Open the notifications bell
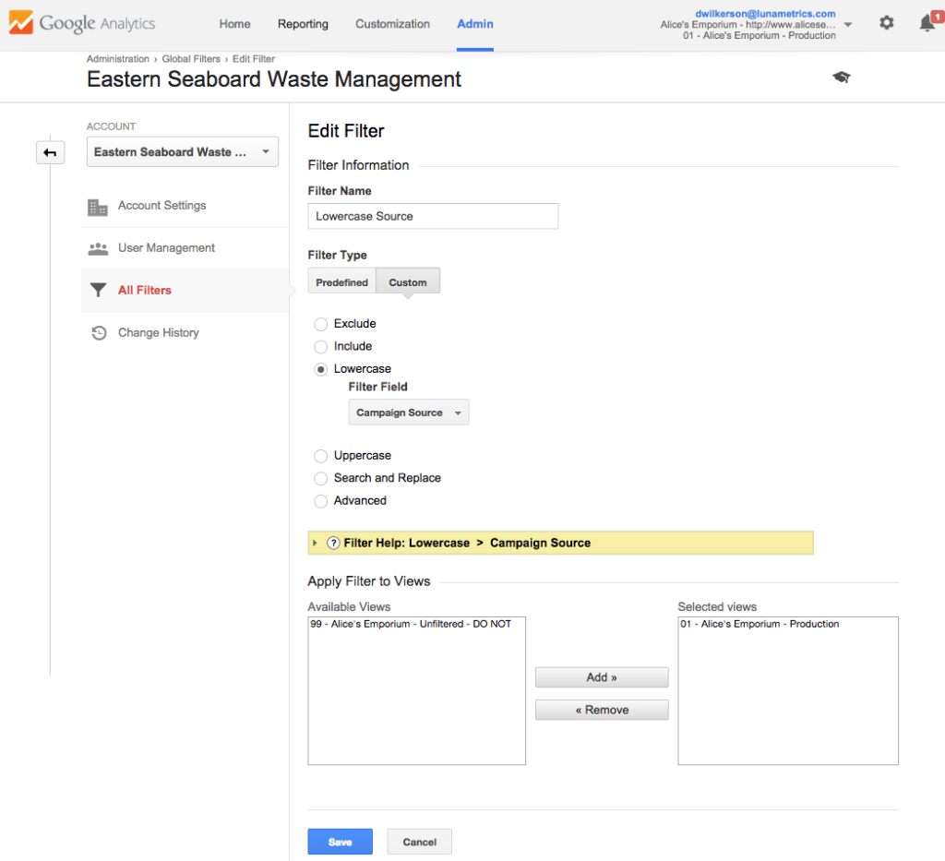 (x=928, y=22)
